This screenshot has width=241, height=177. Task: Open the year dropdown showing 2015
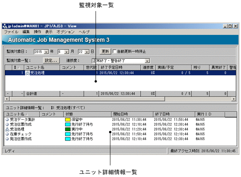pyautogui.click(x=46, y=52)
